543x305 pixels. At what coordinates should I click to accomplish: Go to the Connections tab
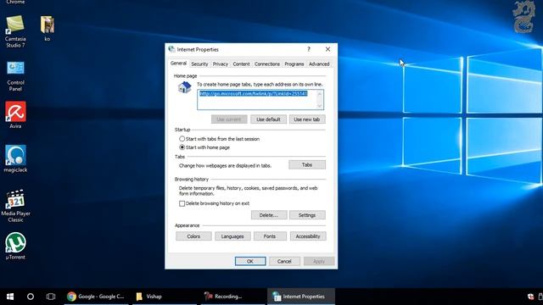click(267, 64)
